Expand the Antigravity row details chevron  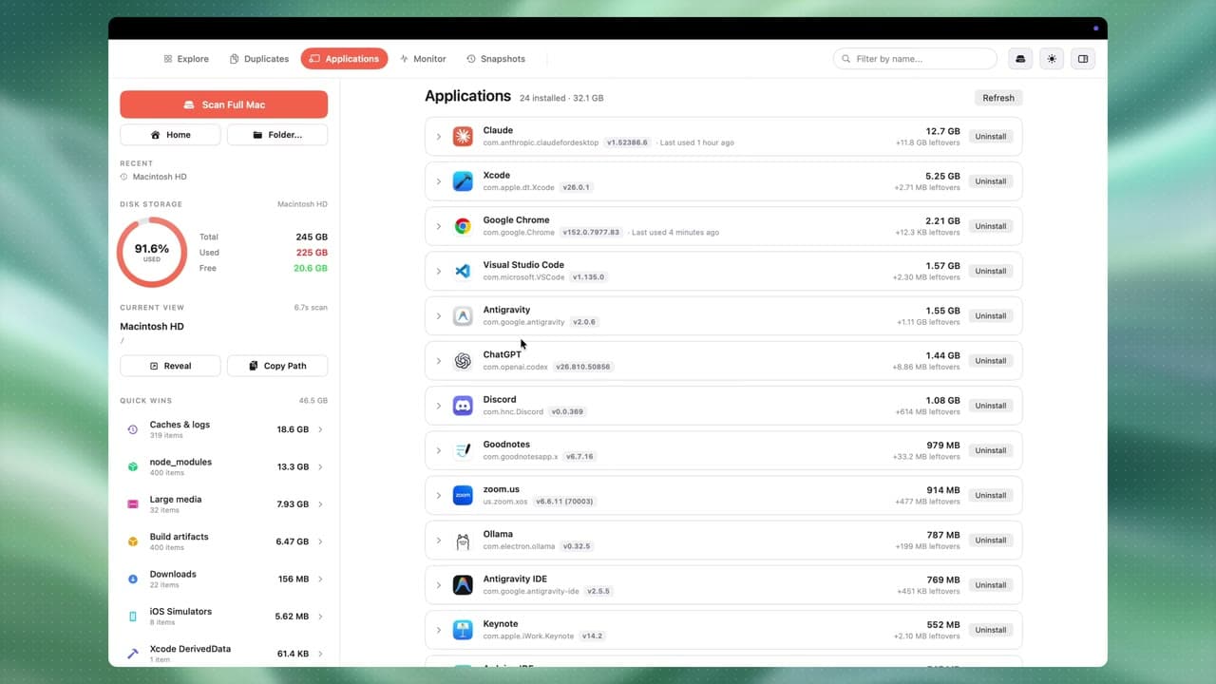439,316
